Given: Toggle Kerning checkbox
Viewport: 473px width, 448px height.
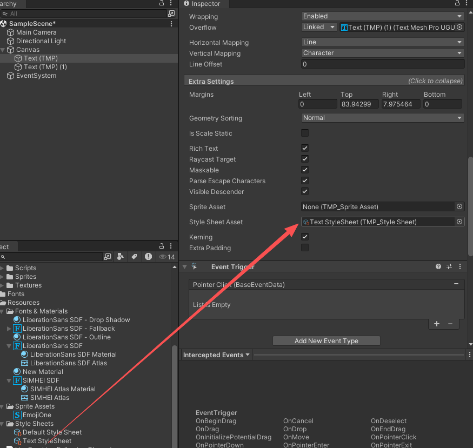Looking at the screenshot, I should point(305,237).
